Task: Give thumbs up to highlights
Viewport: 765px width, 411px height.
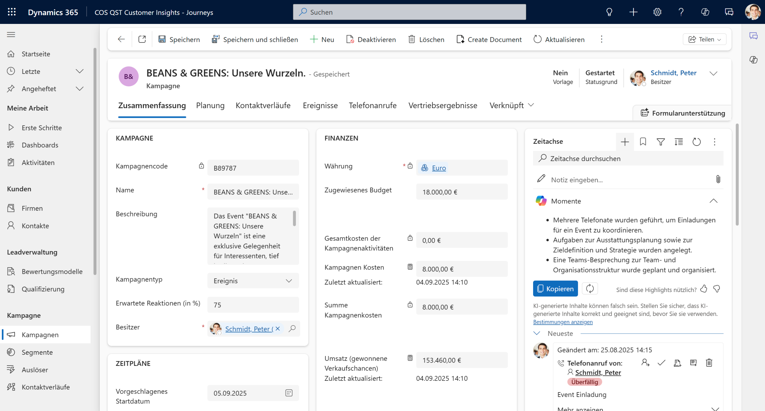Action: (704, 289)
